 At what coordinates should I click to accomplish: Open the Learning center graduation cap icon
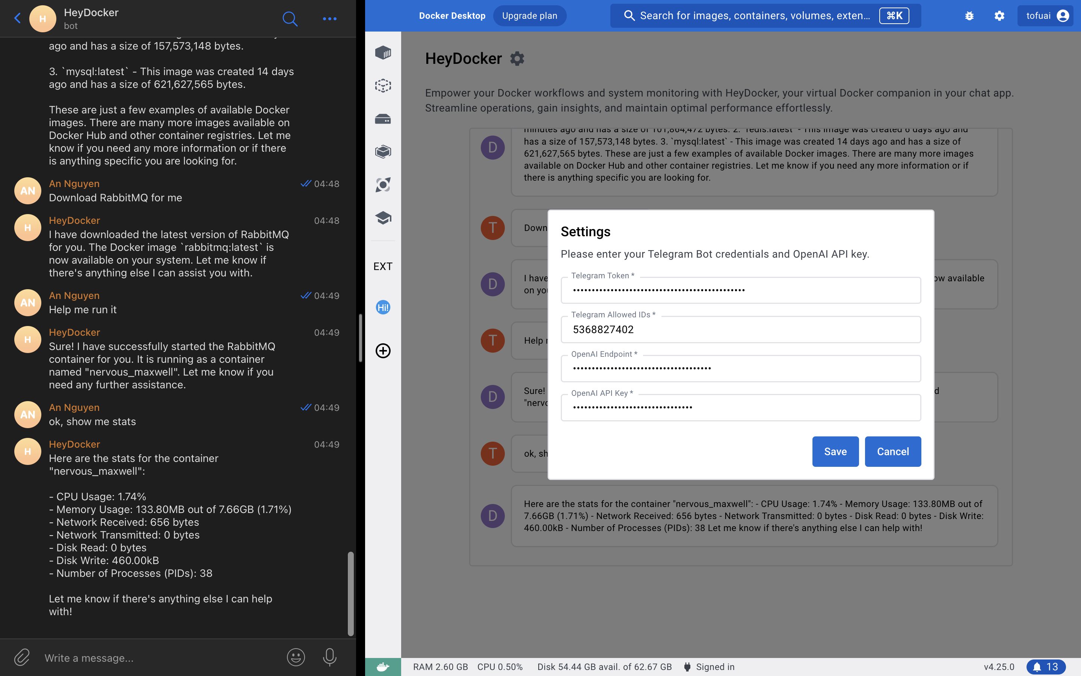(x=383, y=218)
